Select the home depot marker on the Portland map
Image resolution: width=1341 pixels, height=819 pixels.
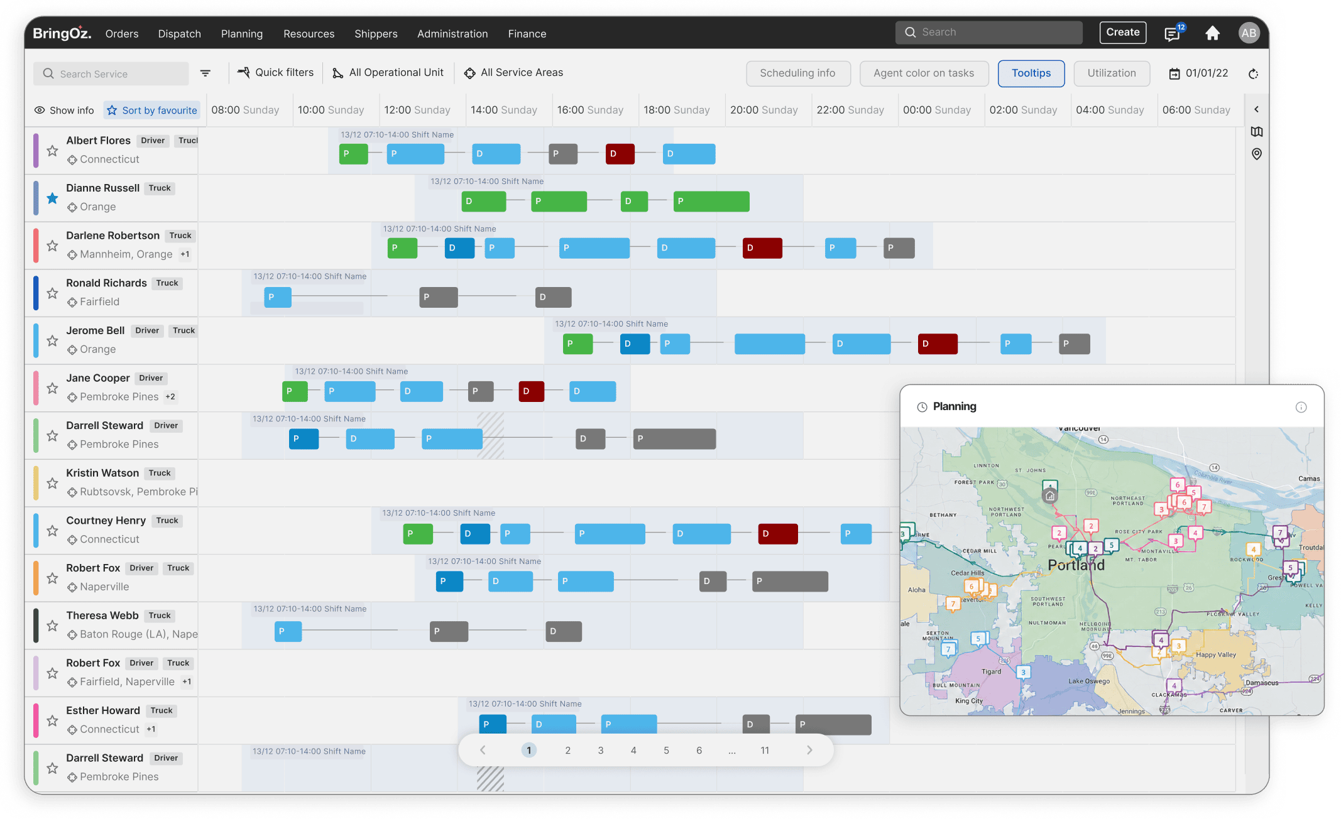[1049, 496]
